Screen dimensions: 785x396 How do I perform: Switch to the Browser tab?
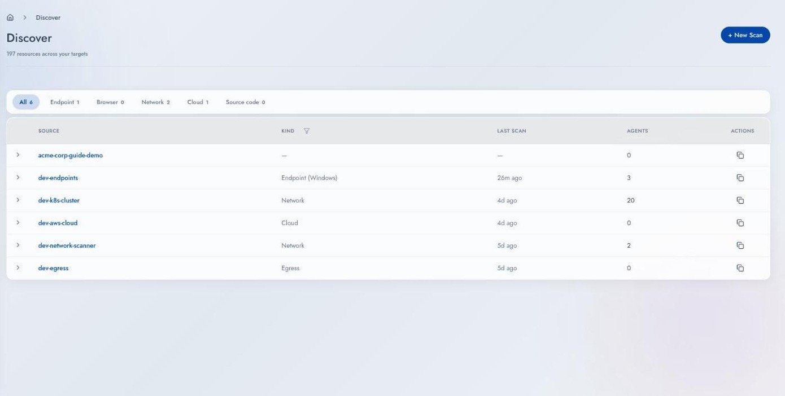click(x=110, y=102)
